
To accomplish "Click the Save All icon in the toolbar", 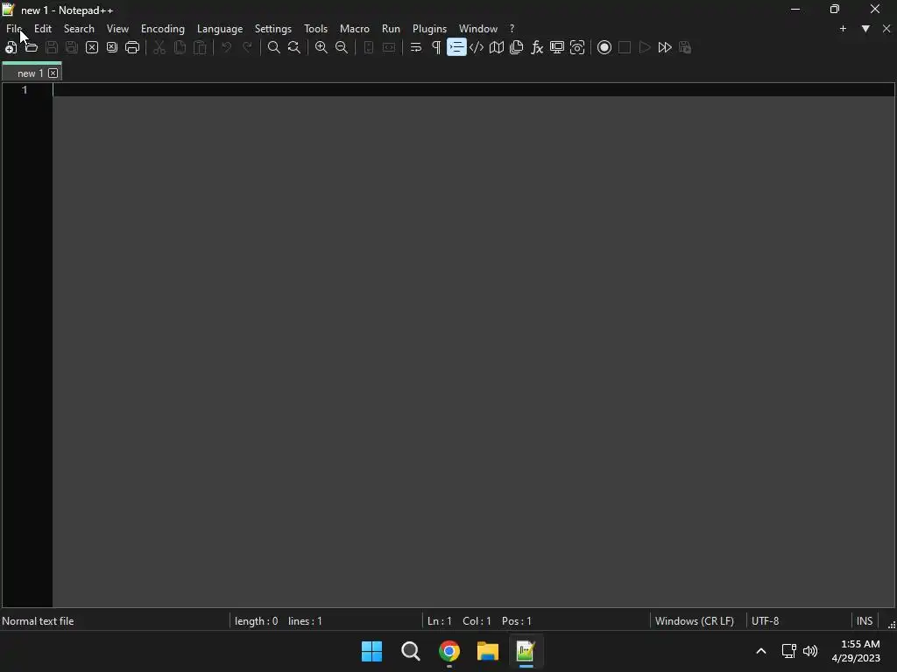I will (72, 47).
